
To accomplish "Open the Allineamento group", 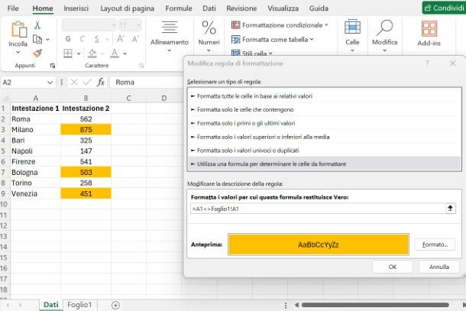I will pyautogui.click(x=169, y=36).
